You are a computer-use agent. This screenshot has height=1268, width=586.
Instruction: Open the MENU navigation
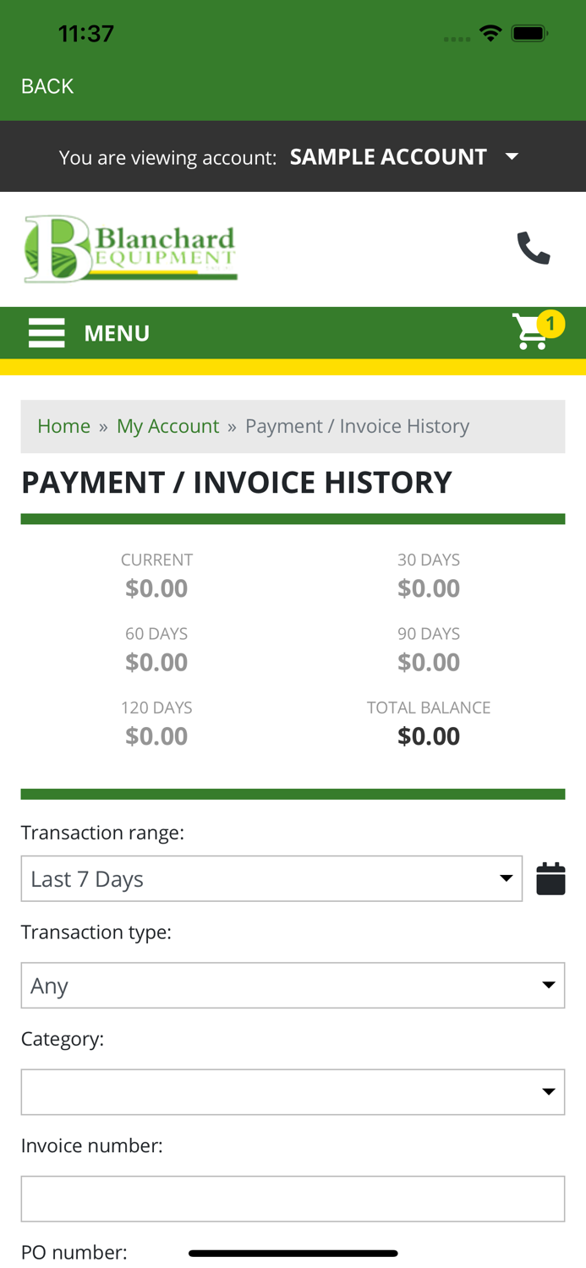[x=116, y=332]
